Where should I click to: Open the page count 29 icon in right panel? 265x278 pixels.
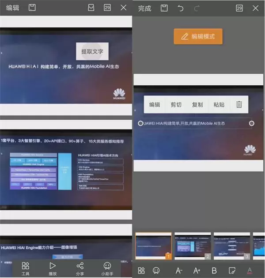click(239, 8)
